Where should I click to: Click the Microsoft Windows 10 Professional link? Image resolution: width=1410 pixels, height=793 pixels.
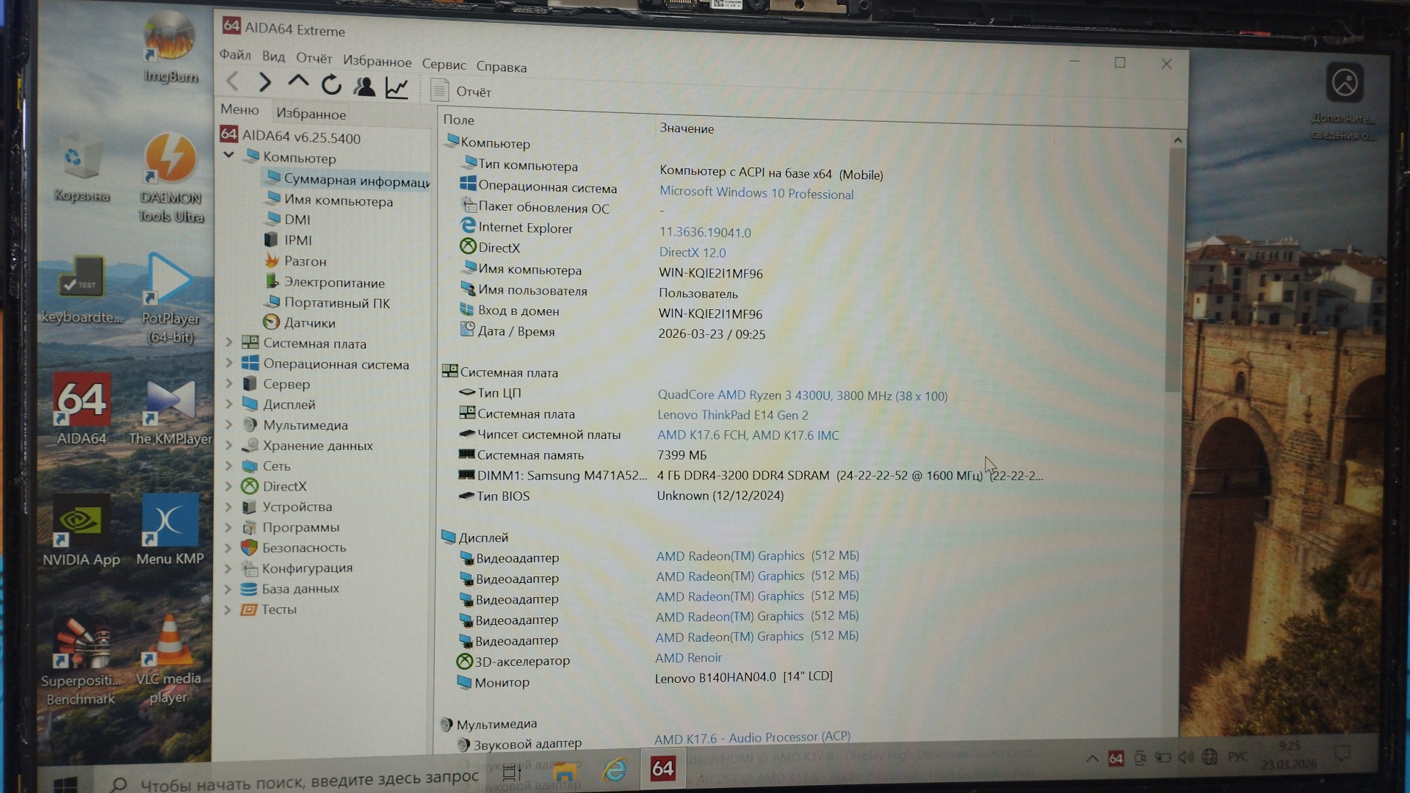point(756,193)
